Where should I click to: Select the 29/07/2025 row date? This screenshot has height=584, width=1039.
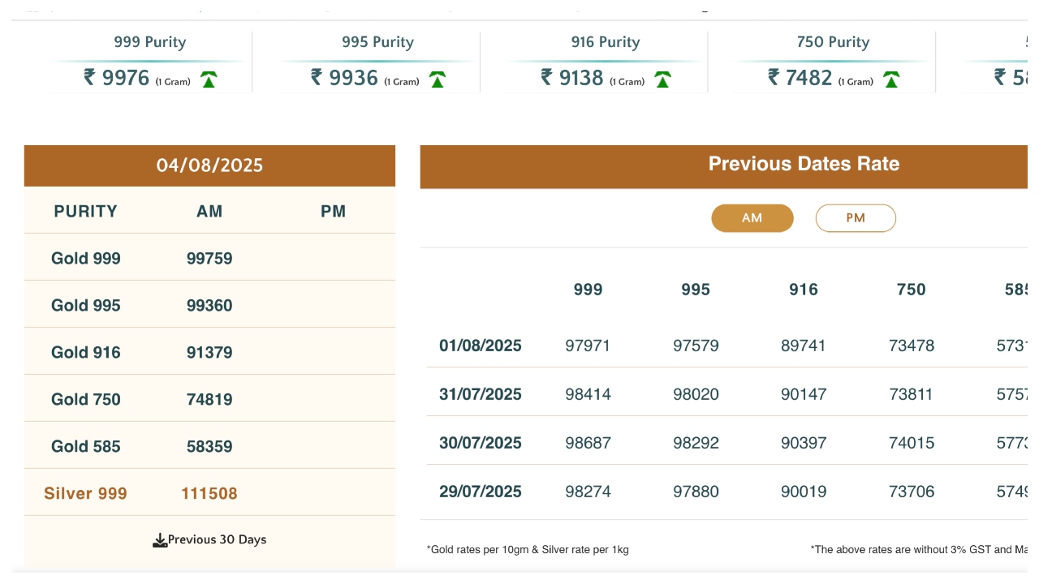point(481,492)
